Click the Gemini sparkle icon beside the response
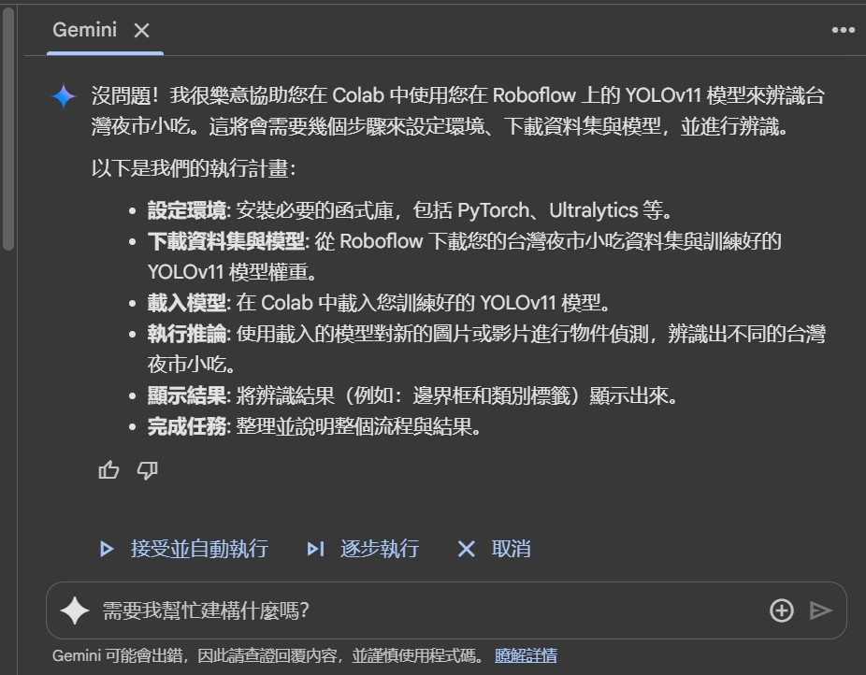Viewport: 866px width, 675px height. point(64,96)
